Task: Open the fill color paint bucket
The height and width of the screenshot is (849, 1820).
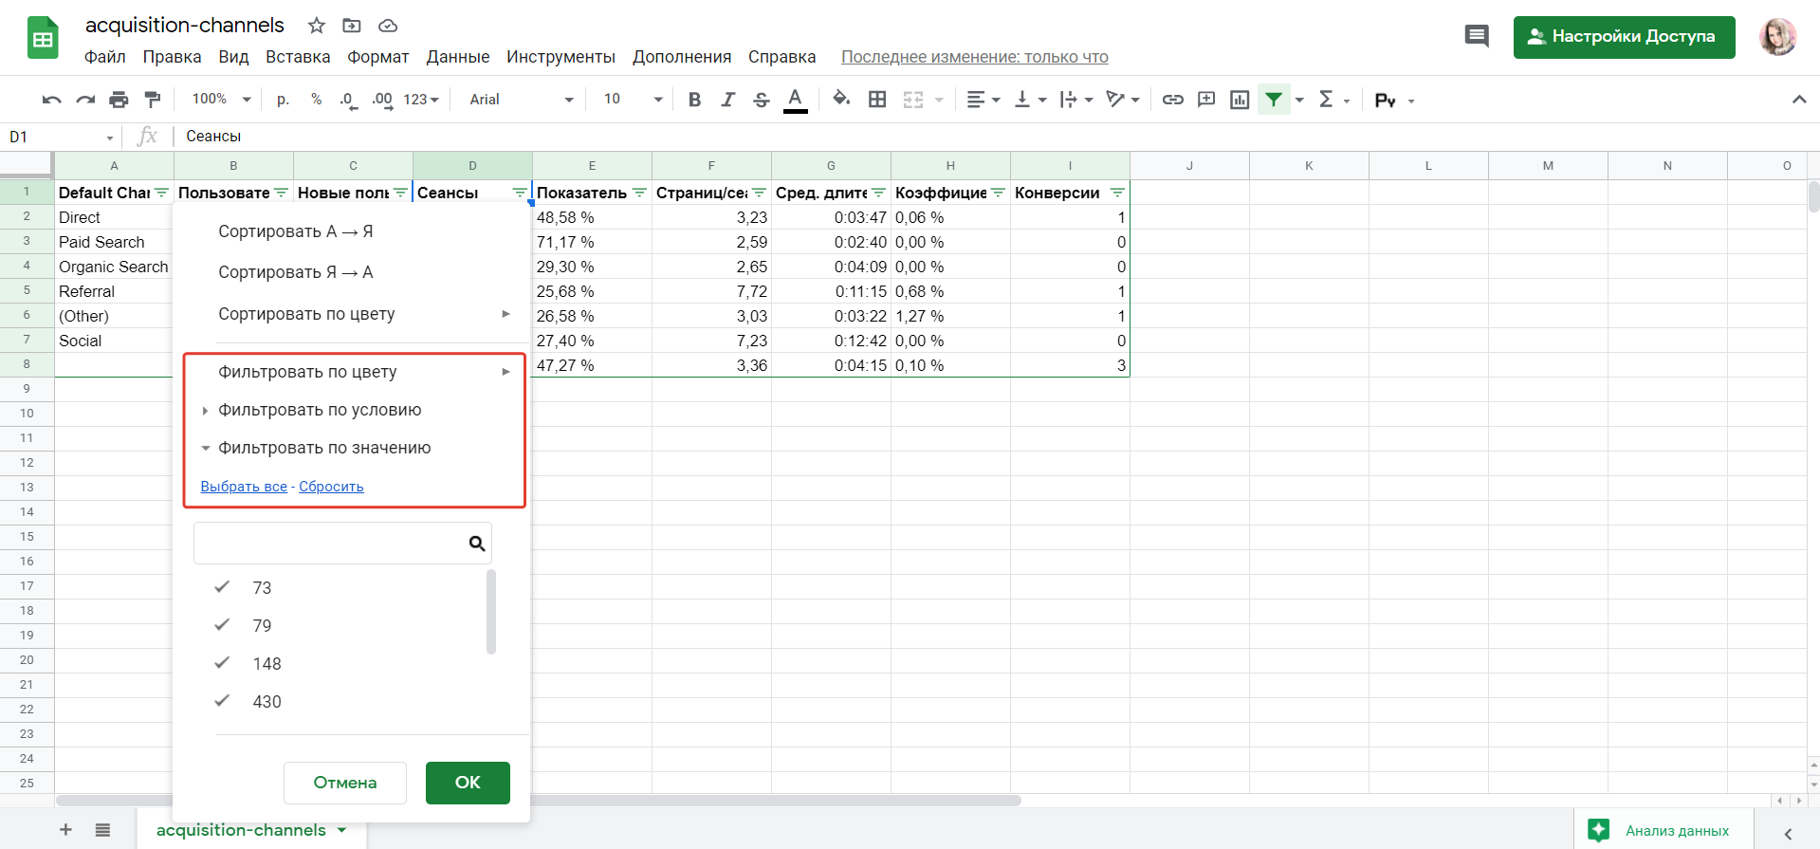Action: [840, 100]
